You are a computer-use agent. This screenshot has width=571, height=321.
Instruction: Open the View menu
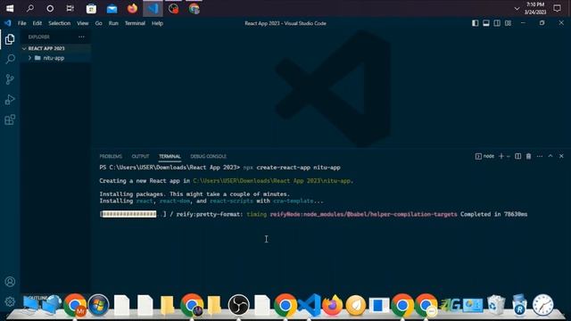click(x=83, y=23)
